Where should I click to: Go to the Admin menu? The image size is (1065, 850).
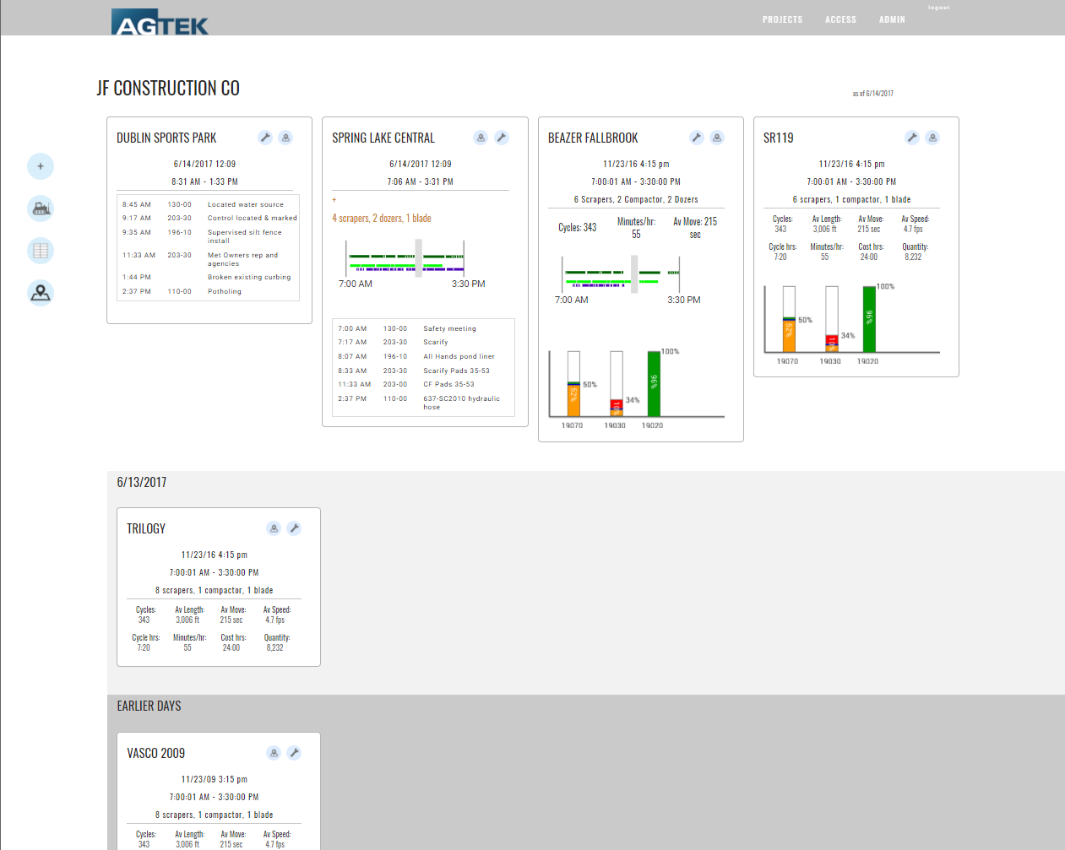(x=891, y=19)
